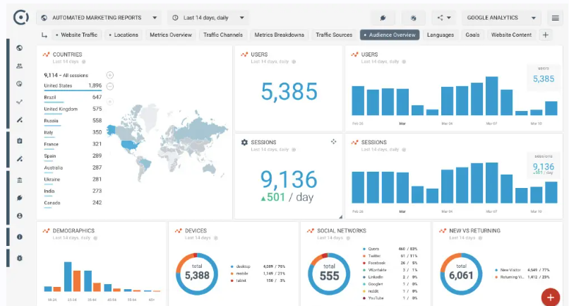The width and height of the screenshot is (569, 306).
Task: Select the United Kingdom country row
Action: 73,110
